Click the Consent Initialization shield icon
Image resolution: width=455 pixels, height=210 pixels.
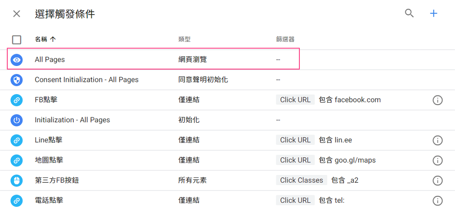(x=16, y=80)
